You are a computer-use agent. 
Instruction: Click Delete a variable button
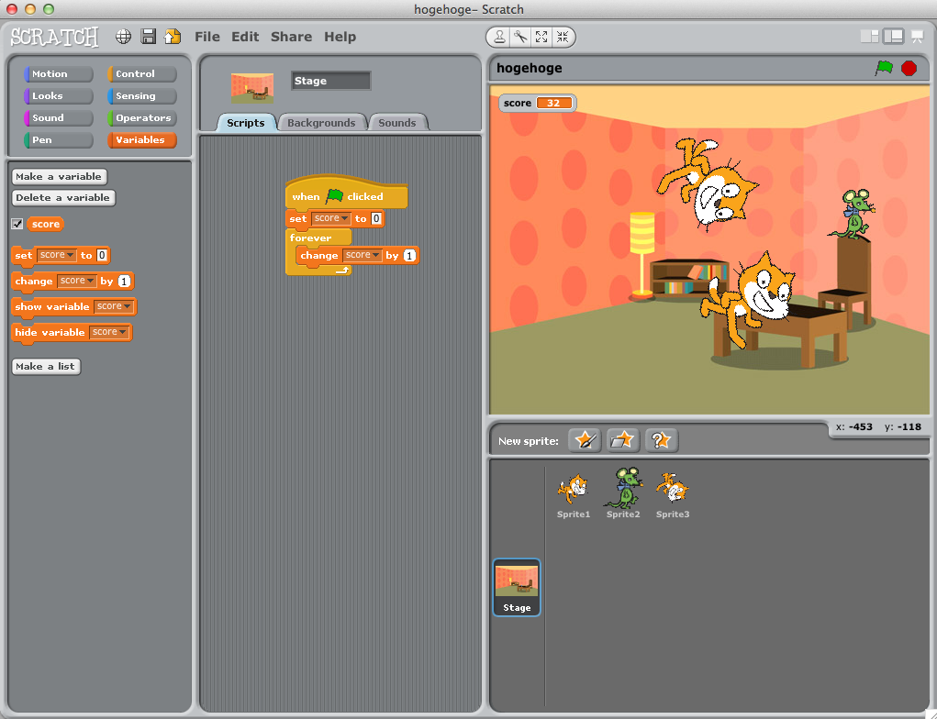pyautogui.click(x=62, y=198)
